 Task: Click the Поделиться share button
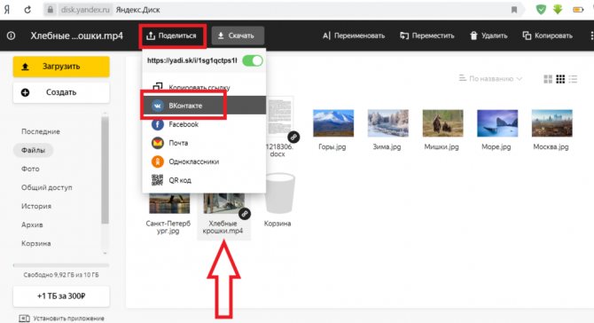click(x=172, y=35)
